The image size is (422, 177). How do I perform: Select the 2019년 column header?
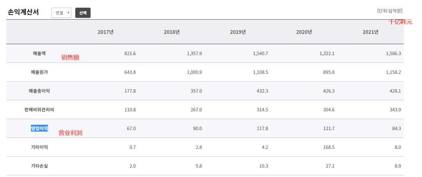[238, 32]
